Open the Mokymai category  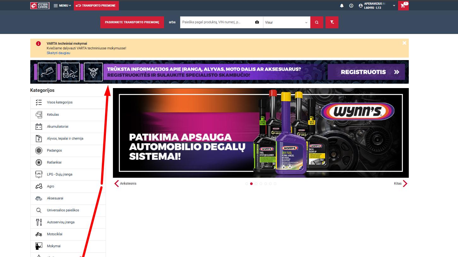click(68, 246)
